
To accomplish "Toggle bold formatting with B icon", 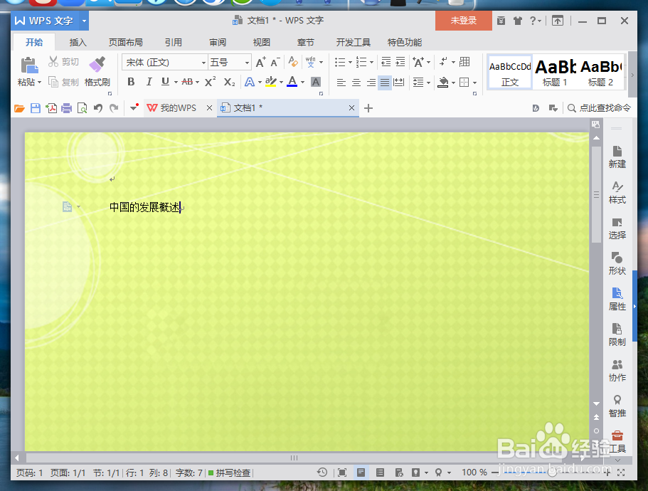I will click(130, 83).
